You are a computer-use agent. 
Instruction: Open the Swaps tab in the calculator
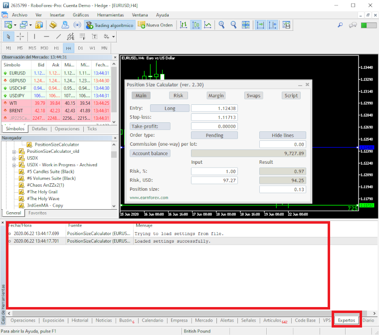(253, 96)
